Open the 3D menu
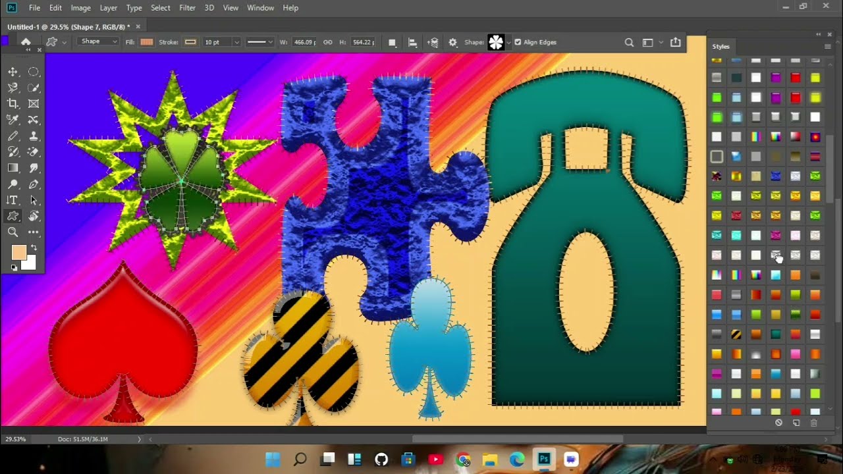 tap(209, 8)
